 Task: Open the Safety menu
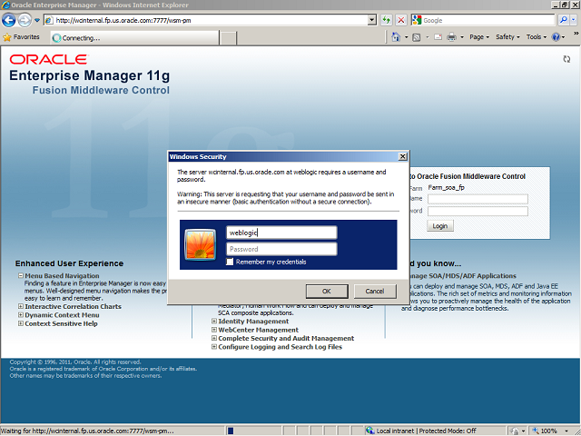tap(507, 37)
